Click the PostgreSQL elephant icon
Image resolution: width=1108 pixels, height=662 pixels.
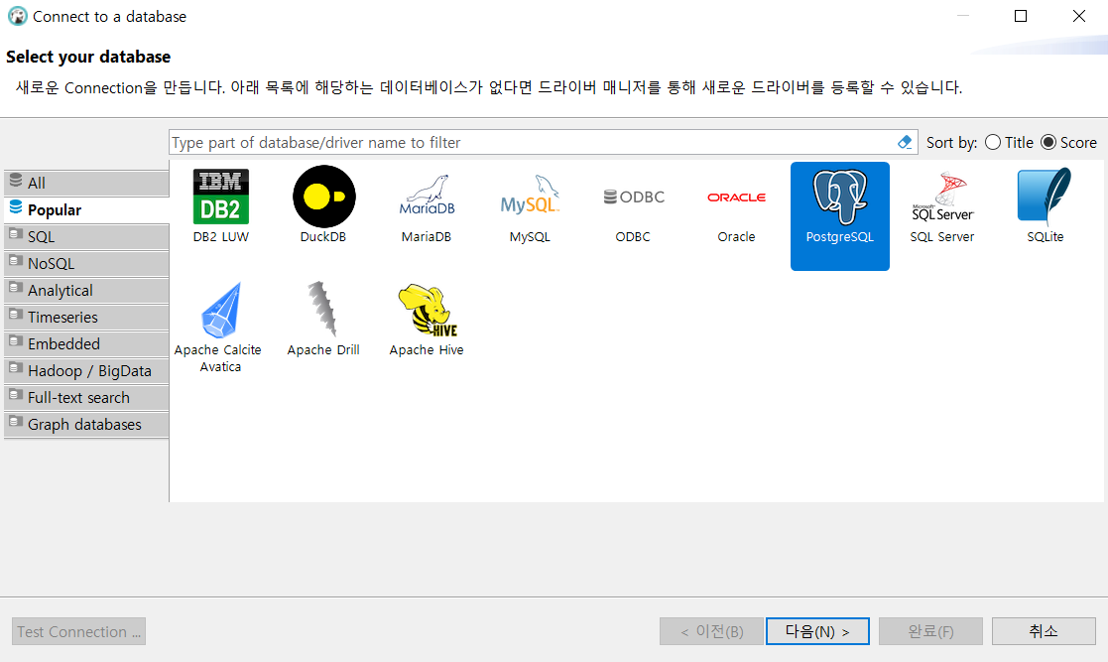pos(839,198)
